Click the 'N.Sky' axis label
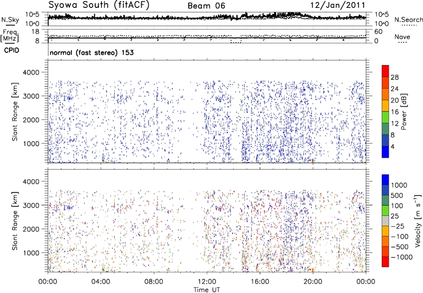 click(x=10, y=20)
